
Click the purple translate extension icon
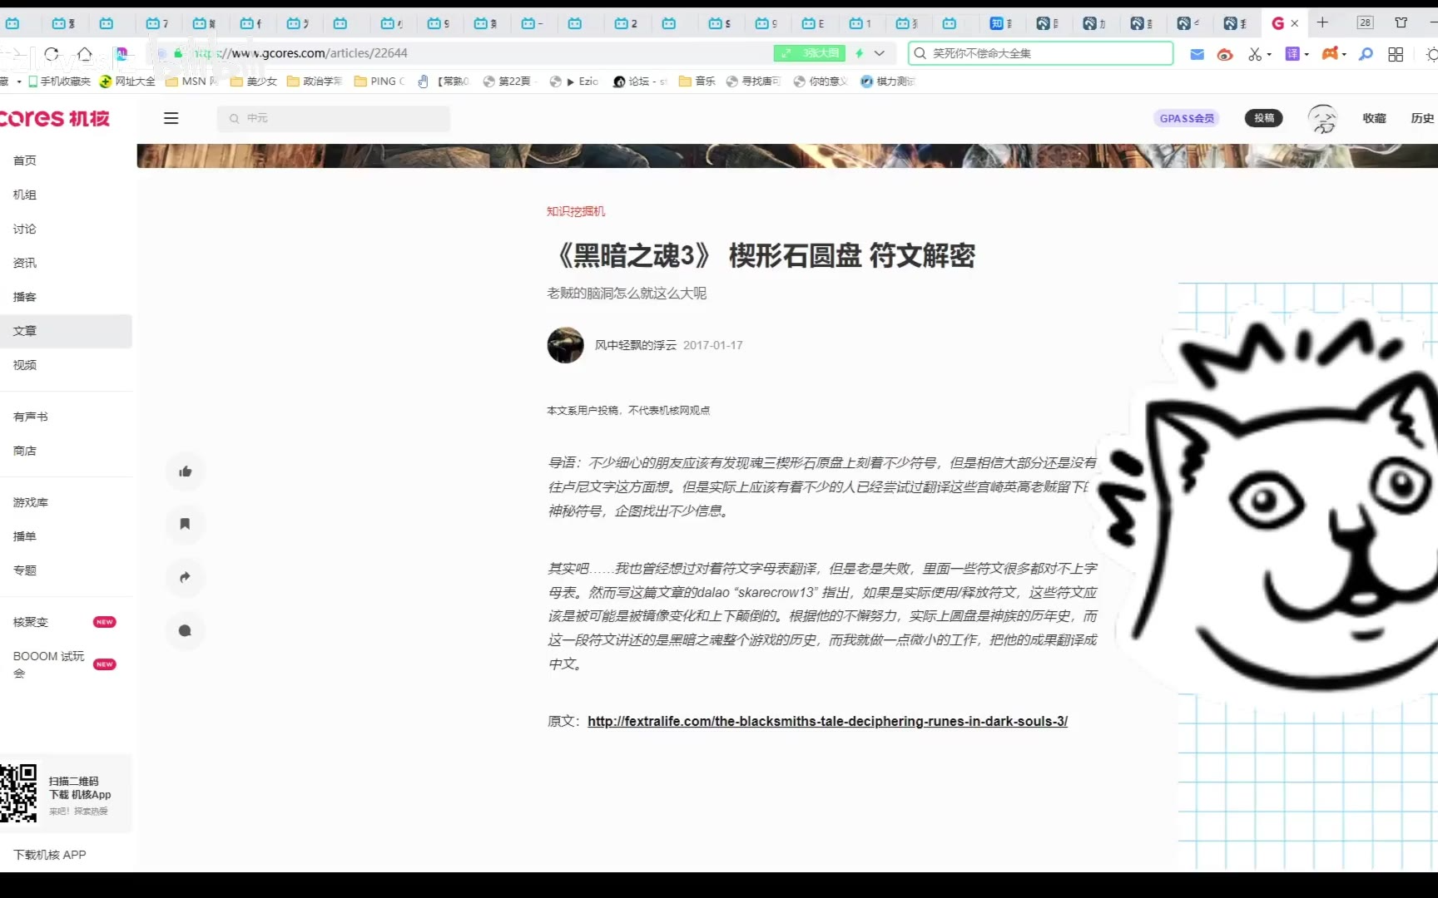tap(1292, 54)
